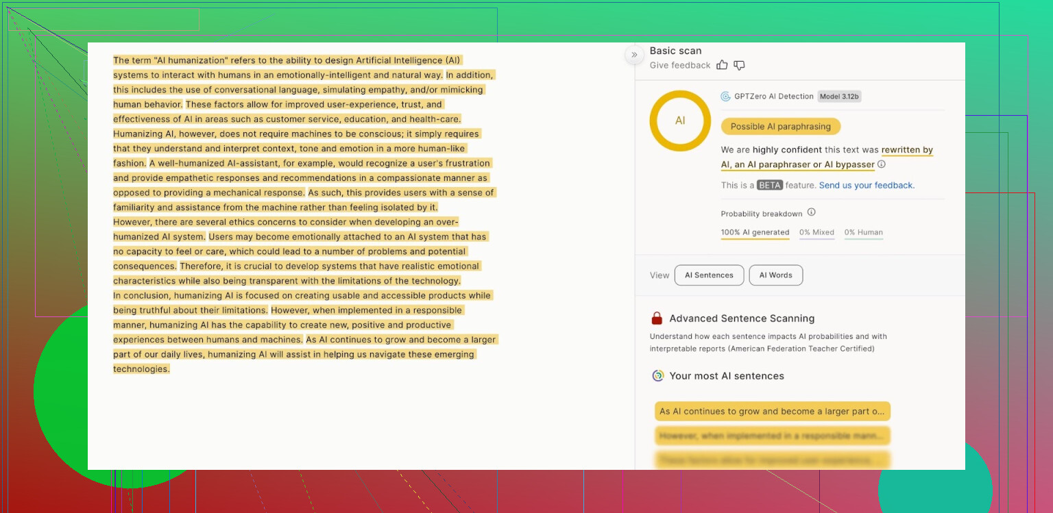Click the rewritten by AI underlined link
The height and width of the screenshot is (513, 1053).
907,150
